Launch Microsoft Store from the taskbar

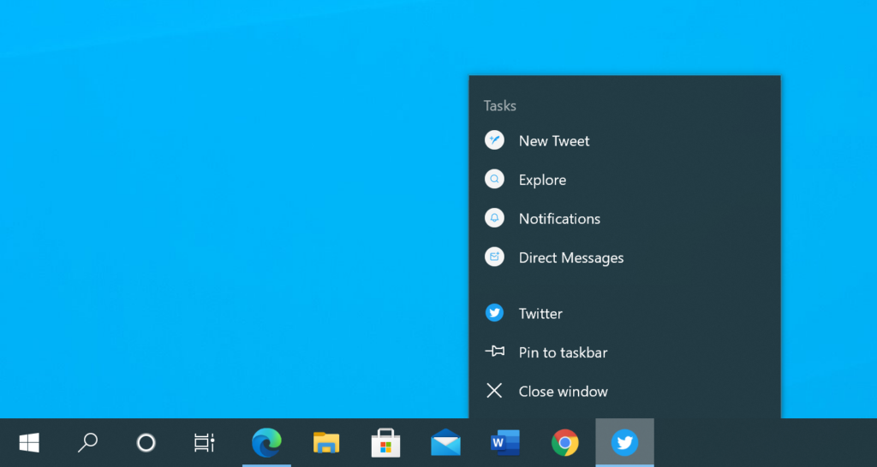[x=386, y=443]
